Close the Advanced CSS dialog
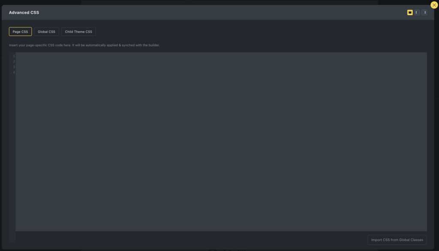439x251 pixels. pyautogui.click(x=434, y=5)
